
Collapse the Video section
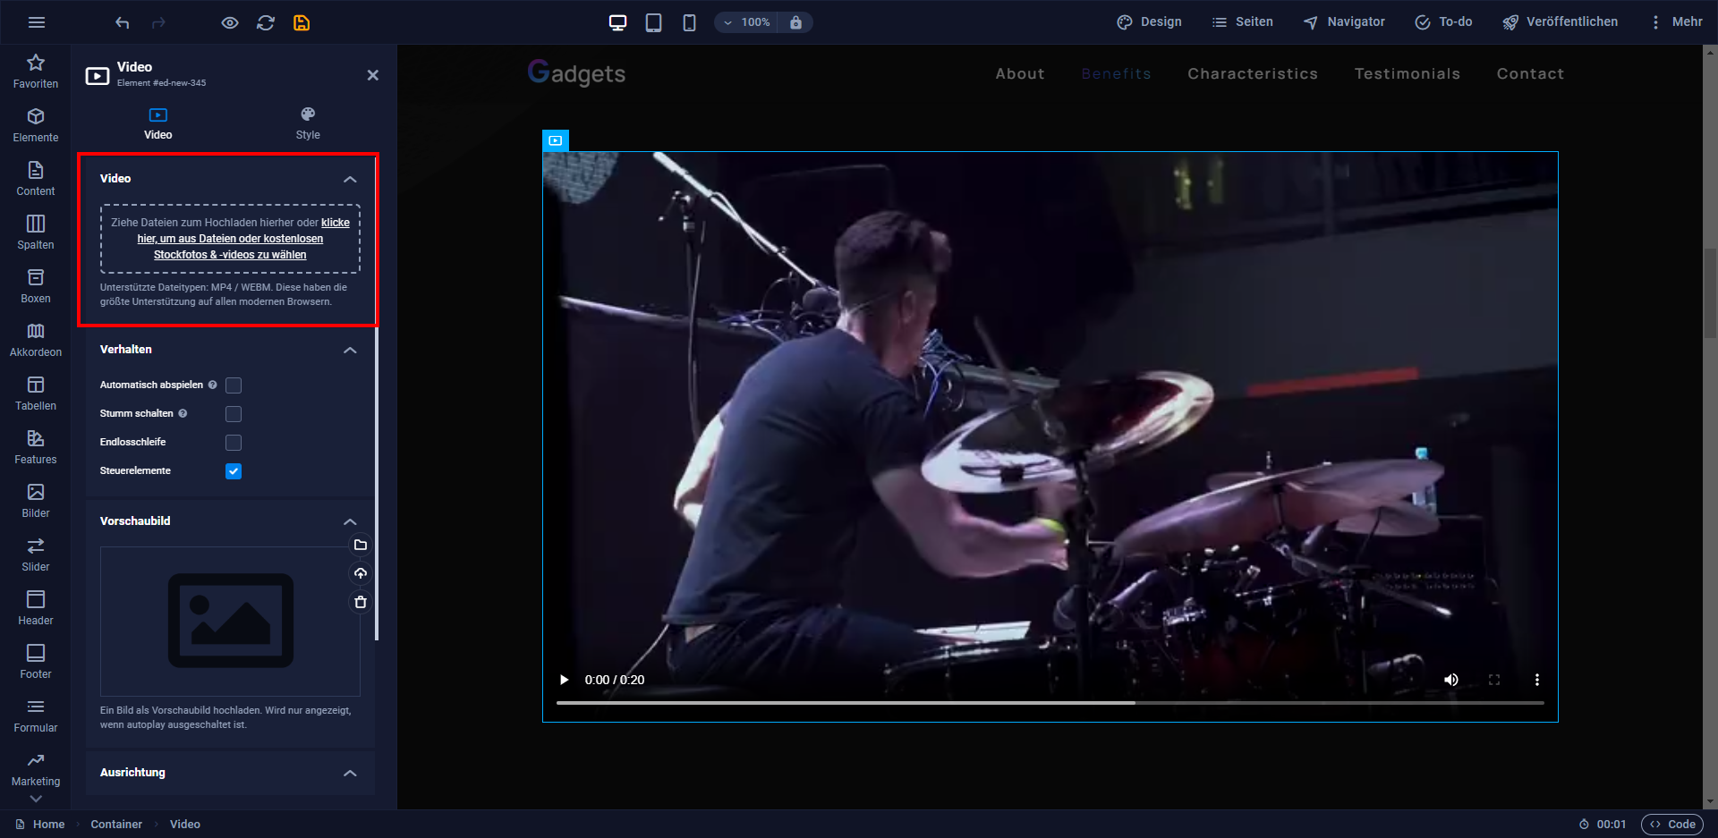[x=350, y=179]
